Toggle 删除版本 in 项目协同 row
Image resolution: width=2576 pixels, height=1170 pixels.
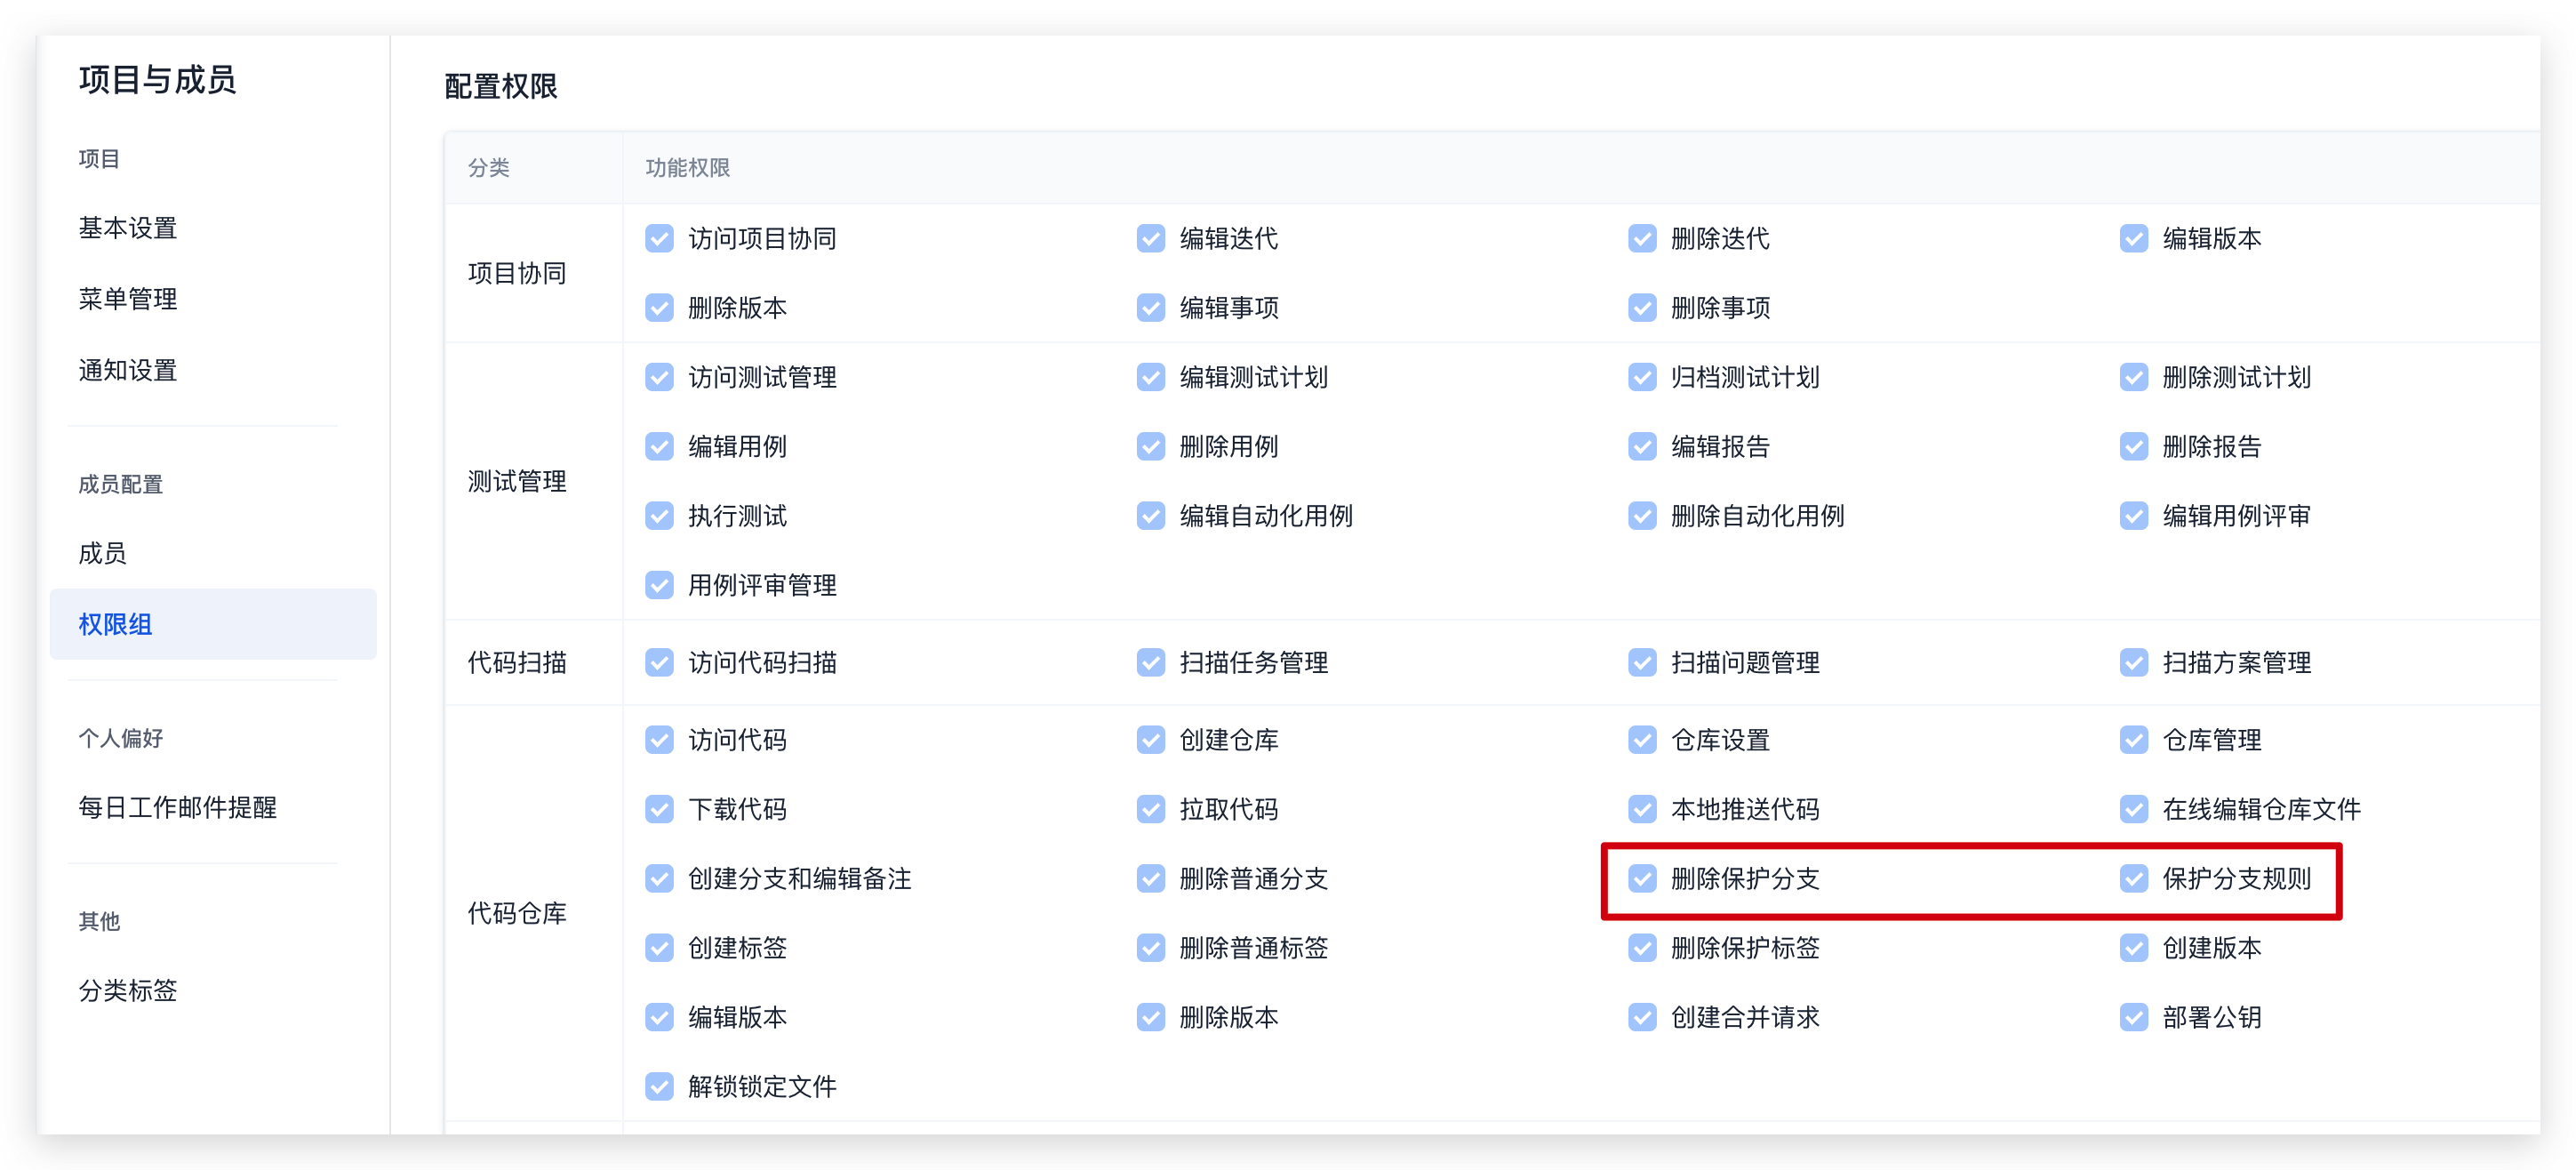pyautogui.click(x=660, y=308)
